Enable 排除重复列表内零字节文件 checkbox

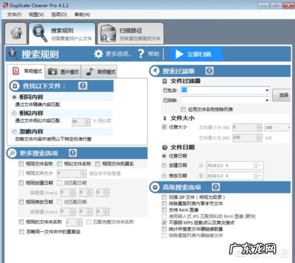[164, 203]
